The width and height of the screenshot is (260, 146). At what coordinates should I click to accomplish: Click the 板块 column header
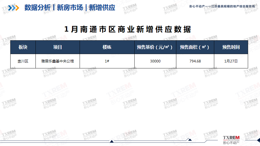click(23, 47)
